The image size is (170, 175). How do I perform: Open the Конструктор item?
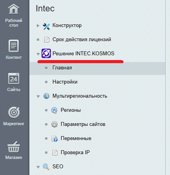click(x=67, y=26)
